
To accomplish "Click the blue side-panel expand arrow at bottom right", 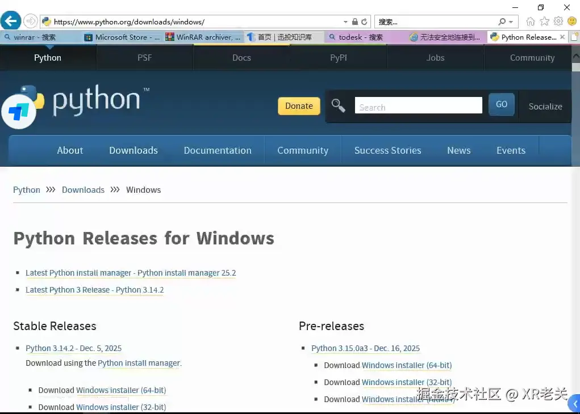I will click(x=575, y=403).
